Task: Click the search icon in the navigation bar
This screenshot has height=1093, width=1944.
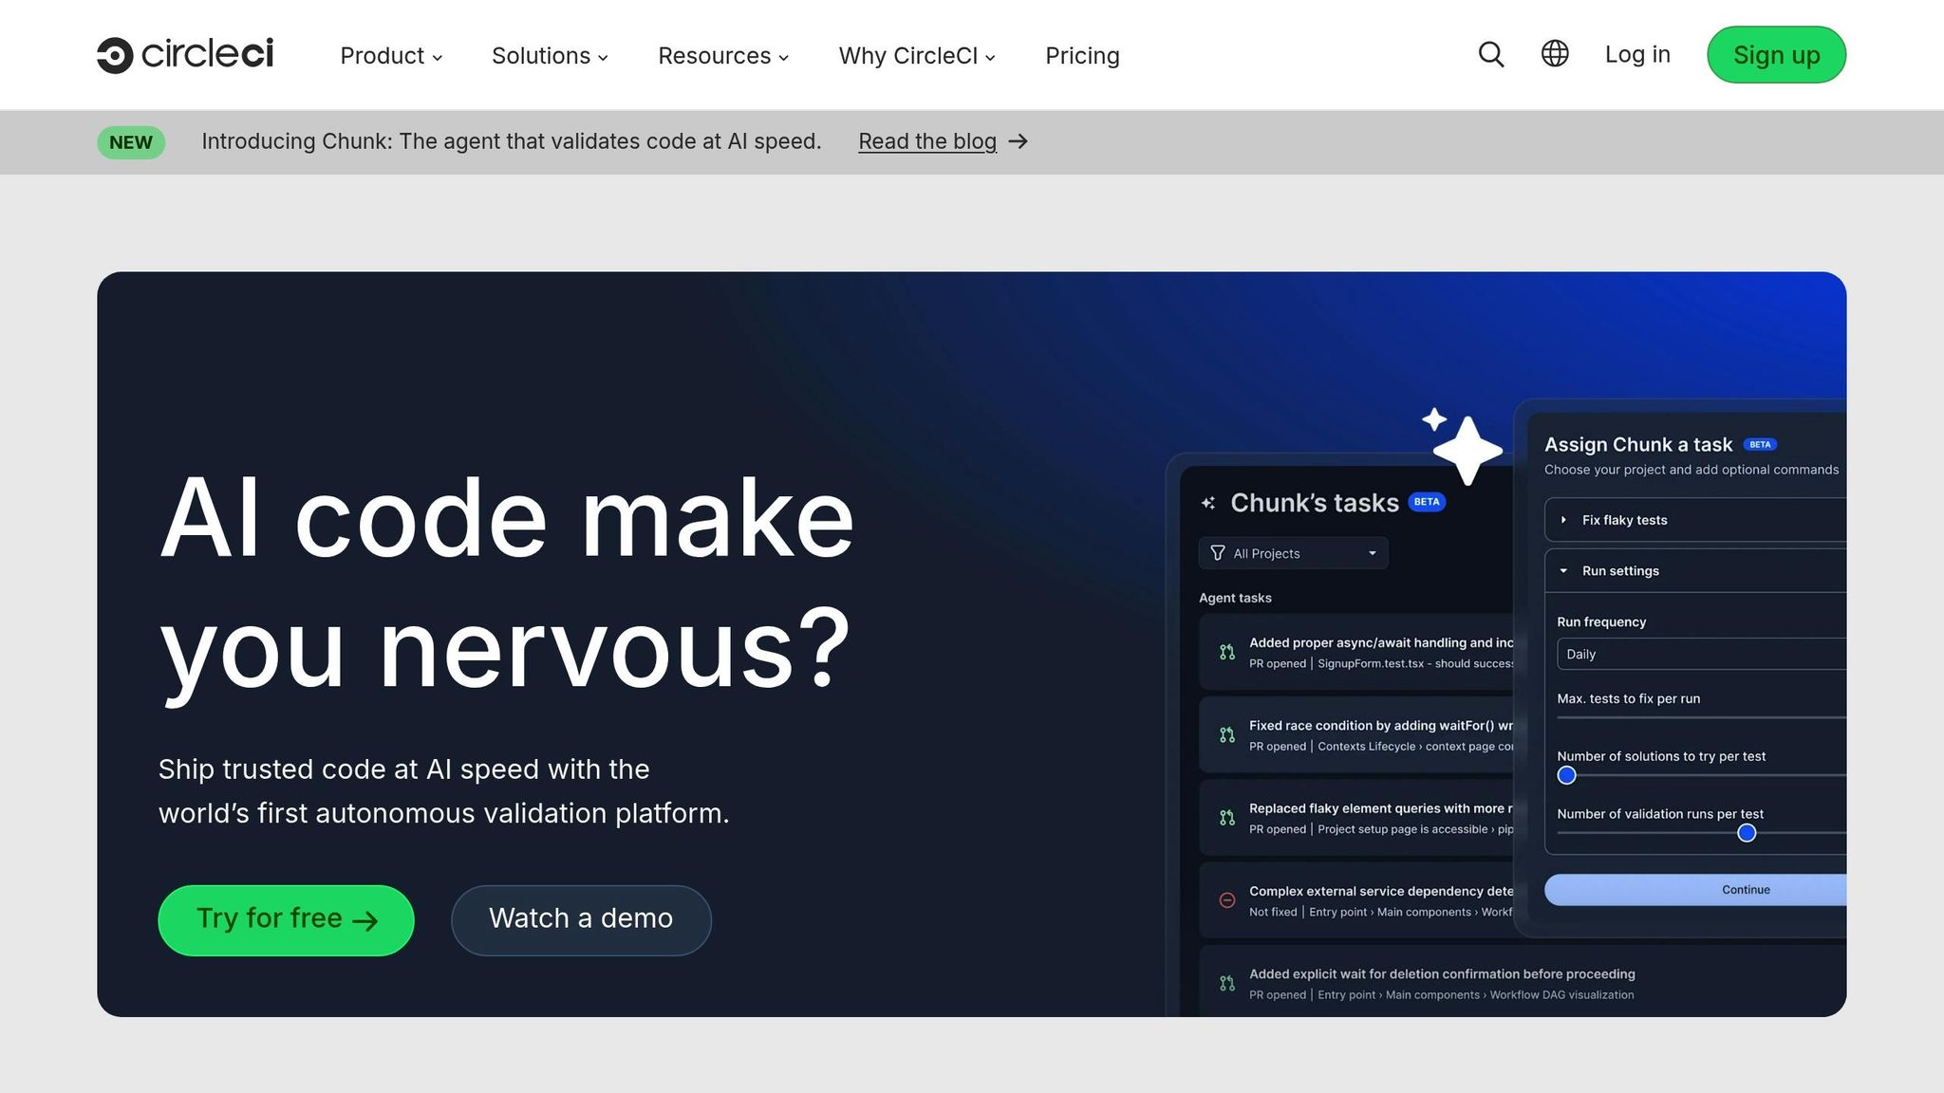Action: pyautogui.click(x=1490, y=54)
